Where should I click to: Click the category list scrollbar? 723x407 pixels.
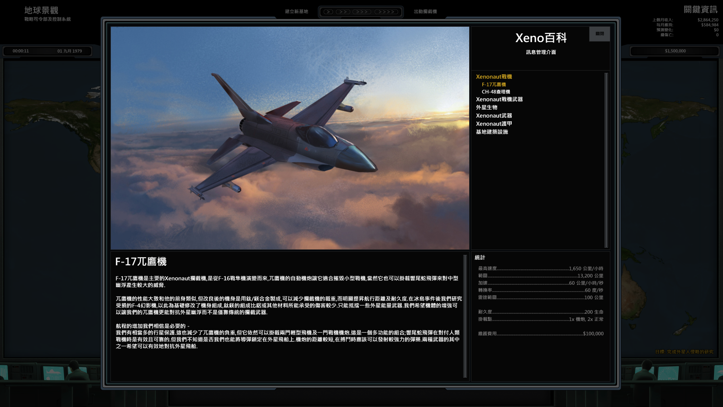[606, 160]
